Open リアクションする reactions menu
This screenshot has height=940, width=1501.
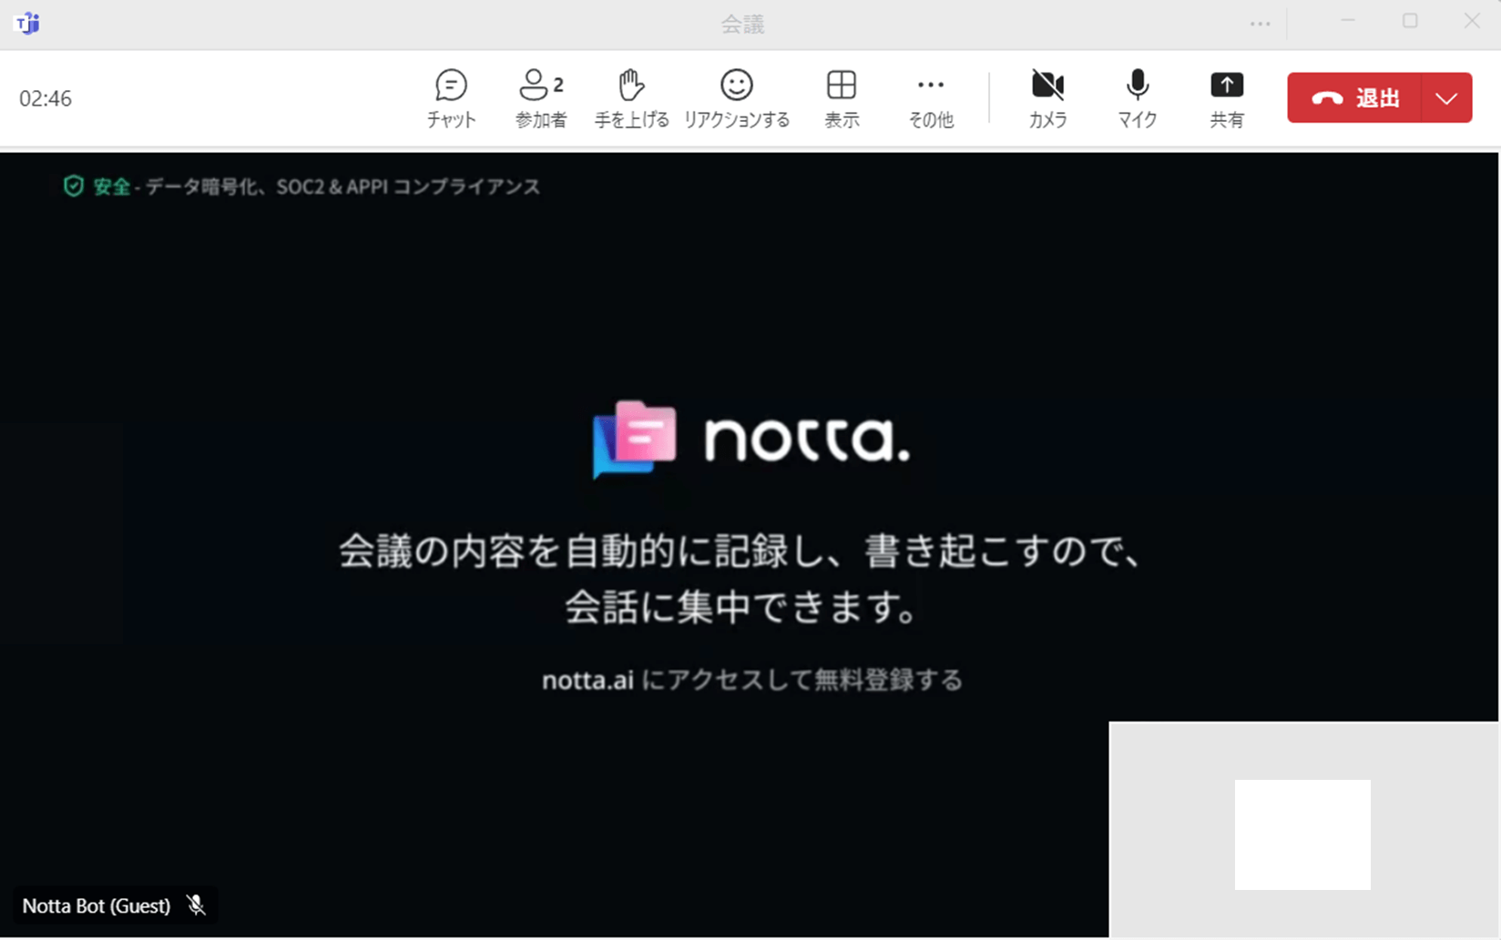tap(736, 98)
